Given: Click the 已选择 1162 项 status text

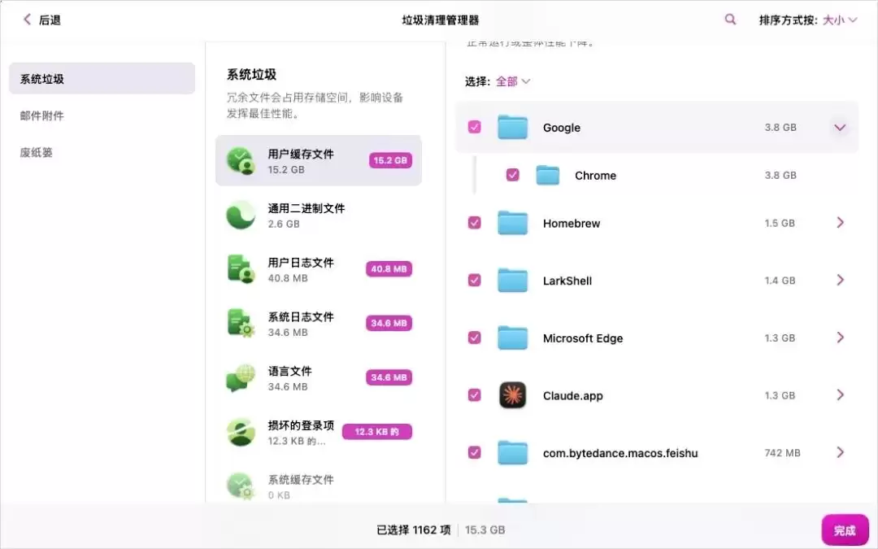Looking at the screenshot, I should coord(413,530).
